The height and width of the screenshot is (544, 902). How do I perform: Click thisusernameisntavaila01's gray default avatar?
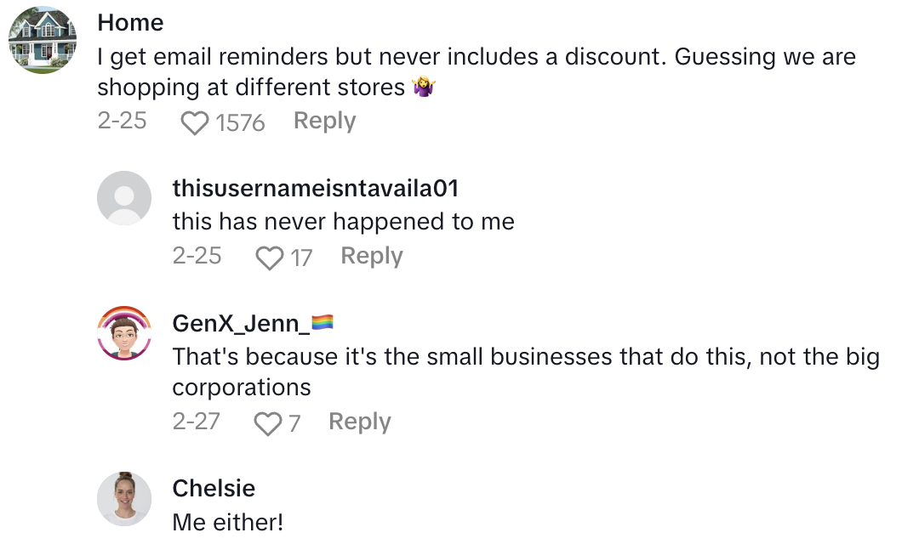[124, 198]
